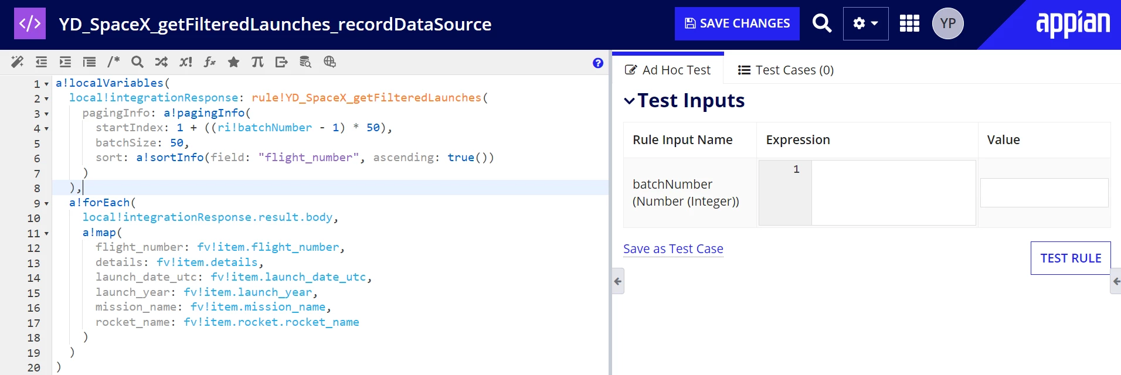Click the shuffle arrows toolbar icon
Image resolution: width=1121 pixels, height=375 pixels.
(x=161, y=62)
